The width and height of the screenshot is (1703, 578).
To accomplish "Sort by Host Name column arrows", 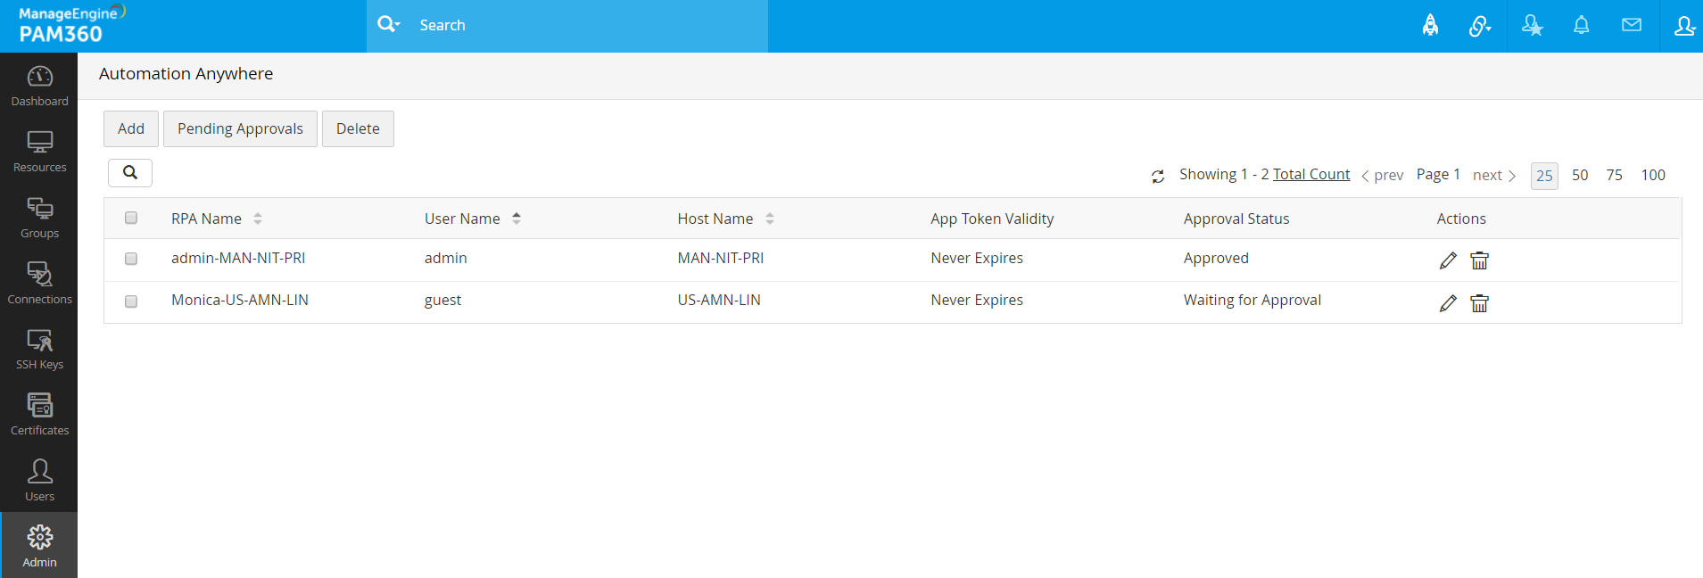I will [770, 219].
